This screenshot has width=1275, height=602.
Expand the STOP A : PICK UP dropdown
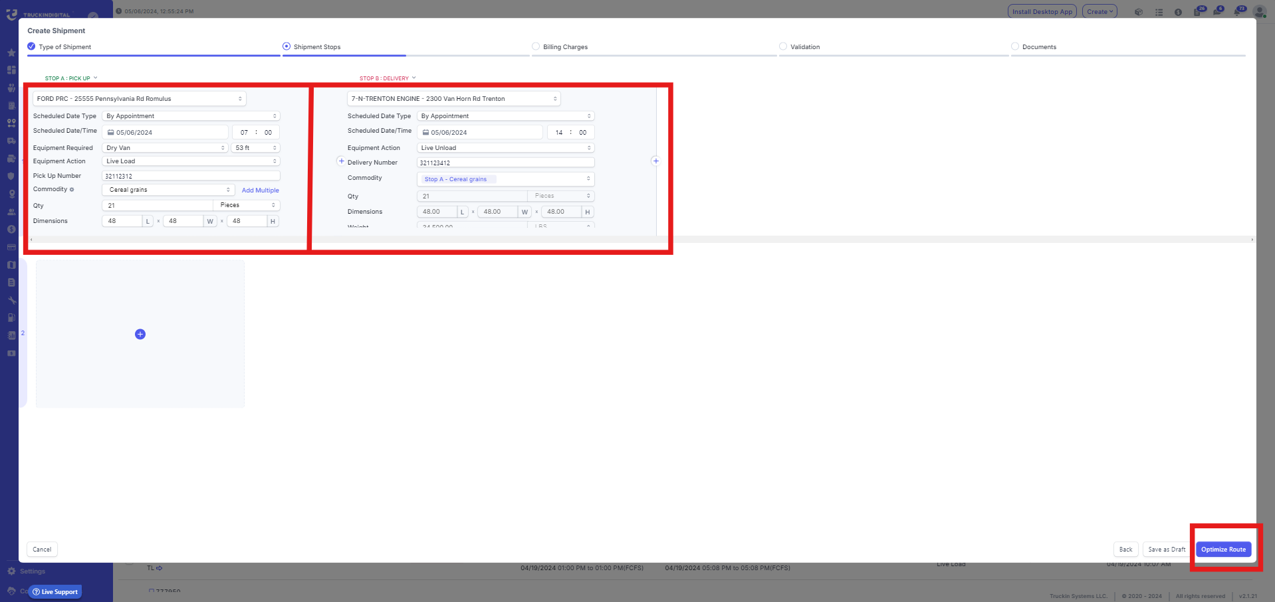[71, 78]
